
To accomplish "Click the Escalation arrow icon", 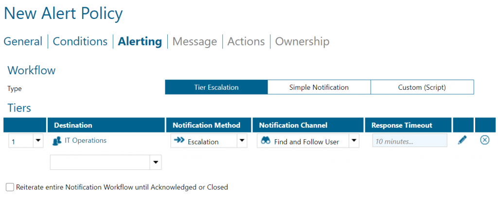I will coord(179,141).
